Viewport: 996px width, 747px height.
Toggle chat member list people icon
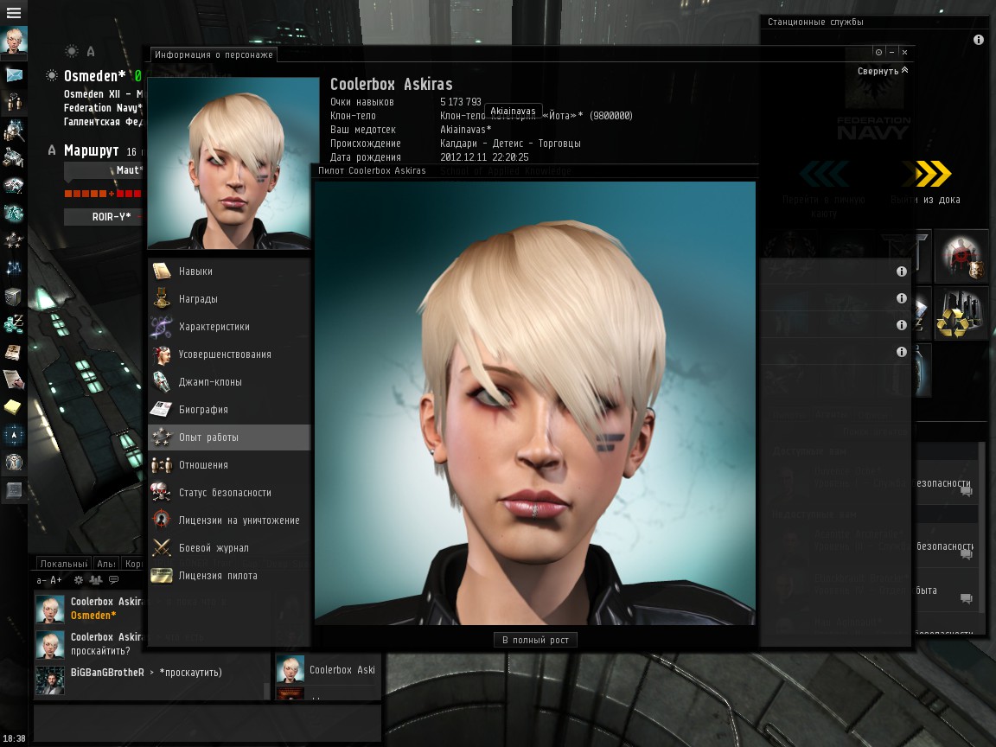[x=96, y=580]
